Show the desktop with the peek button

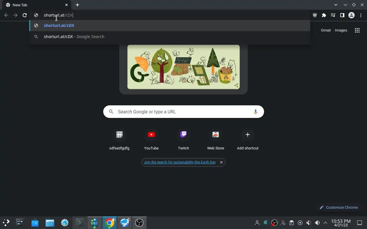360,223
